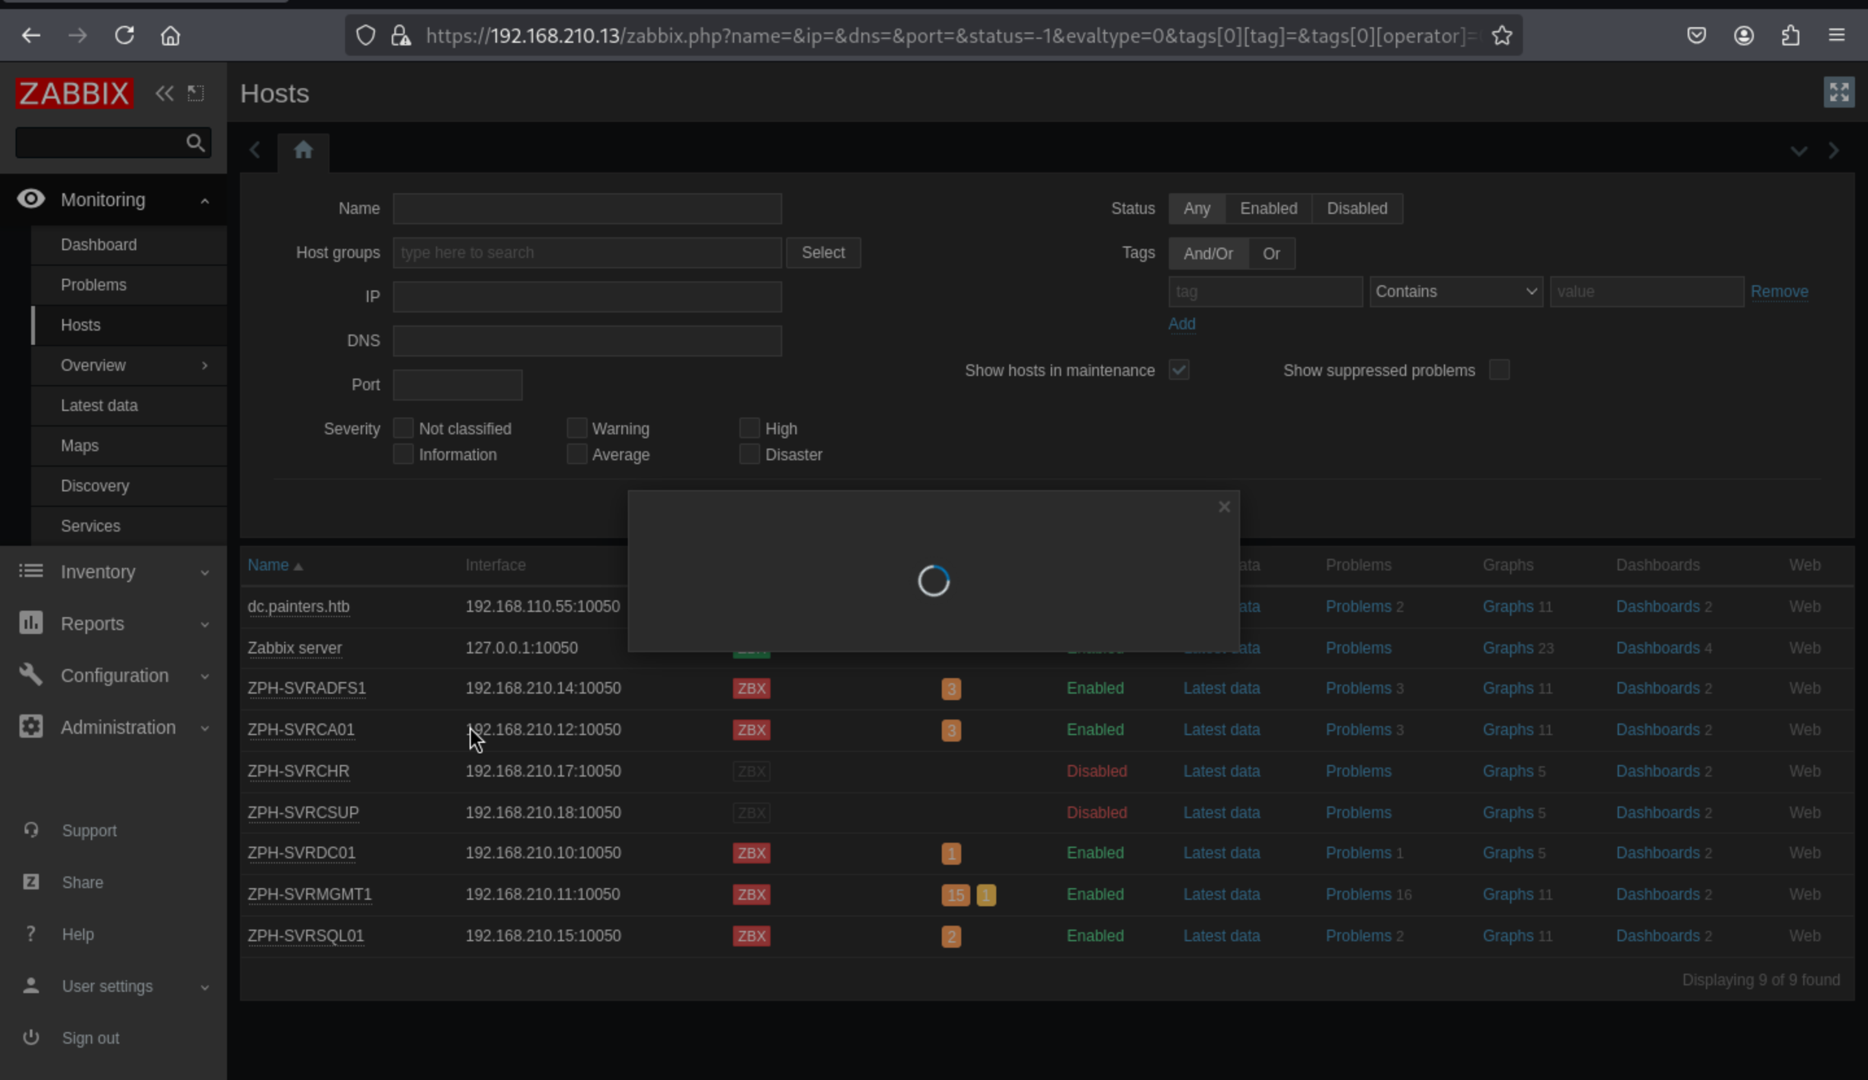
Task: Check the High severity checkbox
Action: tap(749, 428)
